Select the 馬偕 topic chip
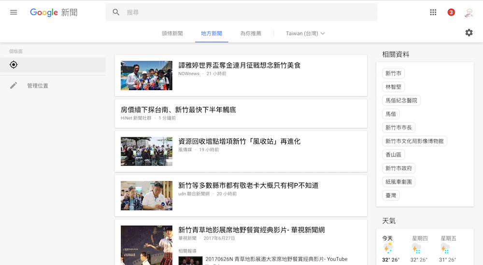483x265 pixels. coord(391,114)
